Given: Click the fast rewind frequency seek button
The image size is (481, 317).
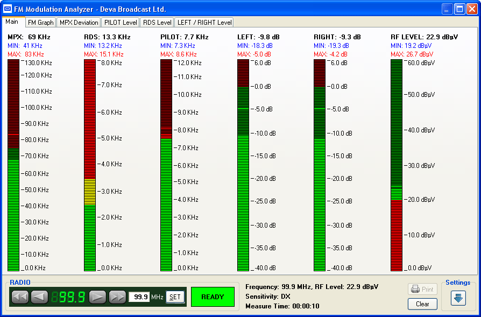Looking at the screenshot, I should tap(20, 297).
